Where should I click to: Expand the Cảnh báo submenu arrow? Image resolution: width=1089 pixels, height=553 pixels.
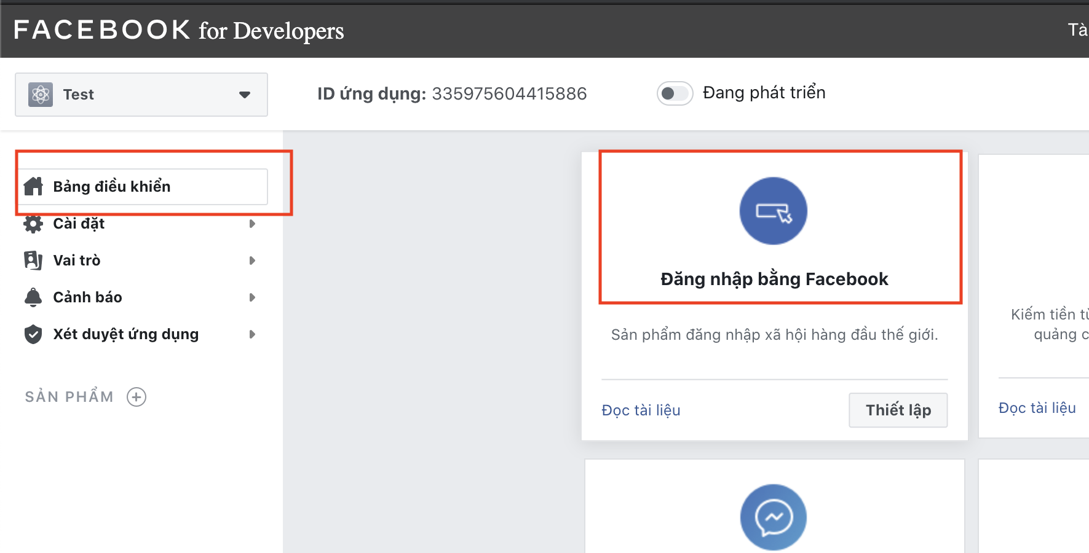coord(252,297)
